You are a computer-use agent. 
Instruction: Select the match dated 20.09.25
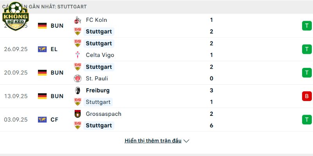pyautogui.click(x=16, y=73)
